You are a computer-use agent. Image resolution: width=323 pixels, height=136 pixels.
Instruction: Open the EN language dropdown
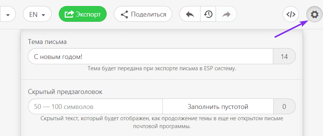pos(37,14)
